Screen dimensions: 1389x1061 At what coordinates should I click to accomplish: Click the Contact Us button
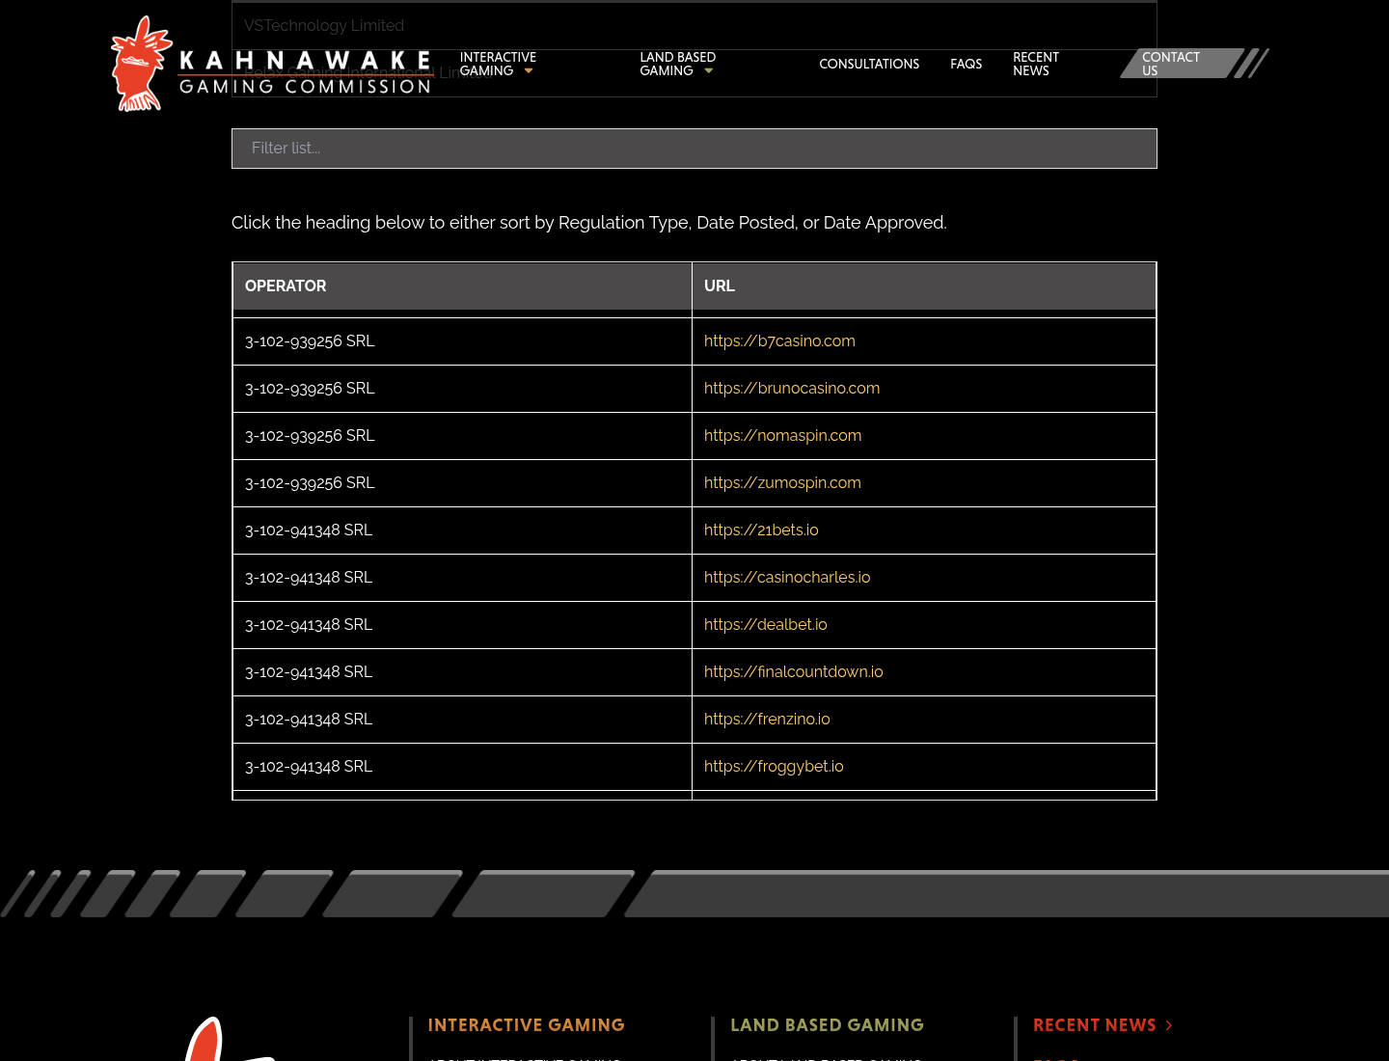tap(1182, 64)
